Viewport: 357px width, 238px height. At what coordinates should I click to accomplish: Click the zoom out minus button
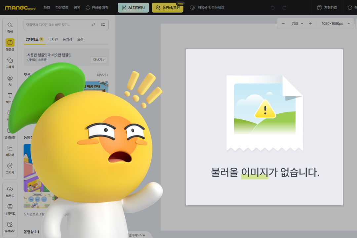(283, 24)
